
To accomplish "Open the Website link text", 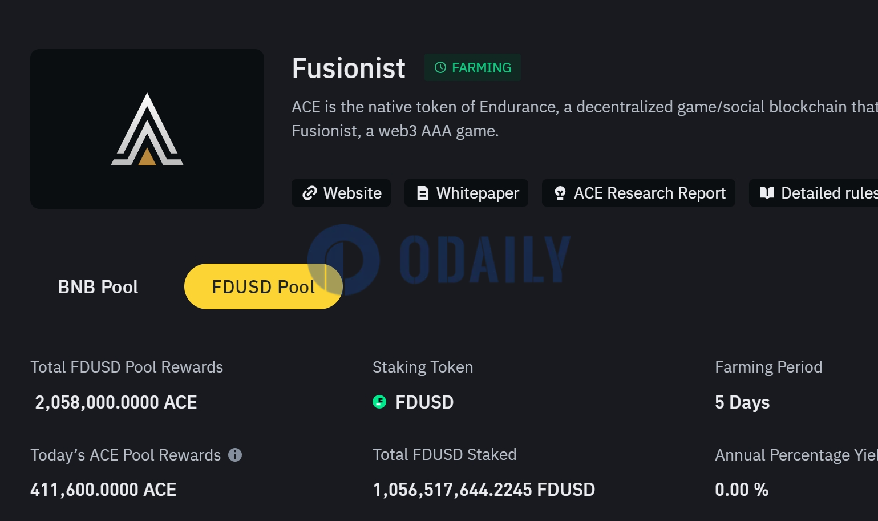I will click(352, 193).
